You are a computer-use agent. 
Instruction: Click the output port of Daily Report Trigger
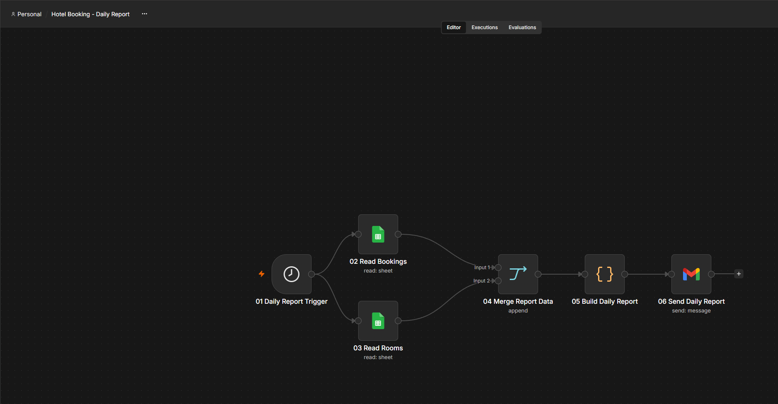(312, 274)
